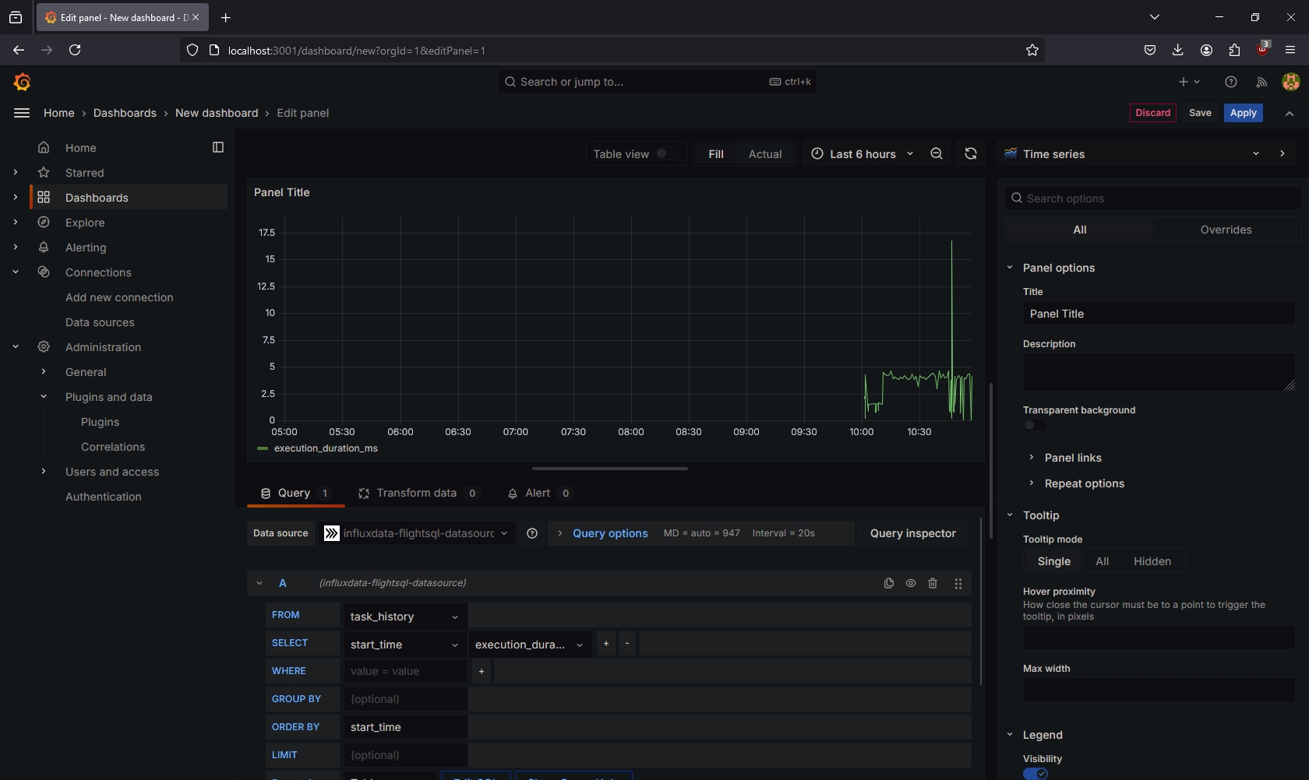Switch to the Transform data tab

417,493
